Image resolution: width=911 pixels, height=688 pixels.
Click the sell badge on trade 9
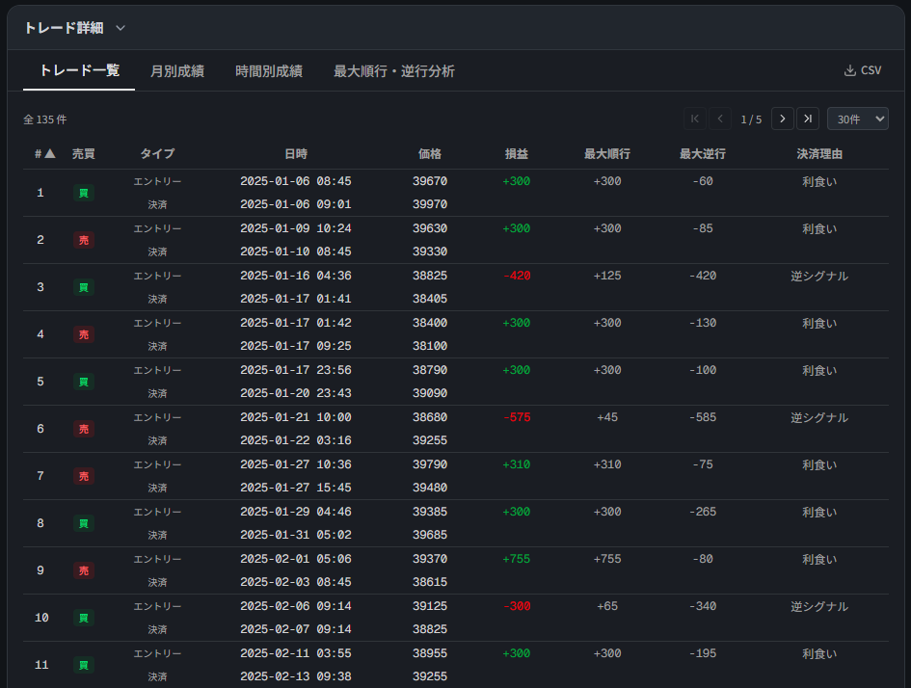(84, 570)
